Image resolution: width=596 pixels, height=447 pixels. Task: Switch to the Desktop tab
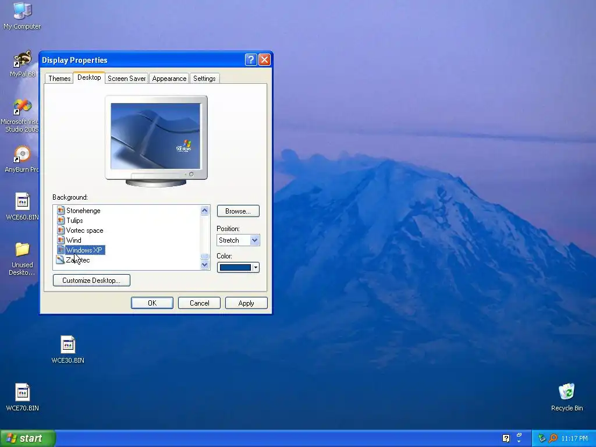click(89, 77)
